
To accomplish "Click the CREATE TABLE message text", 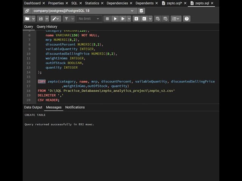I will [x=35, y=115].
